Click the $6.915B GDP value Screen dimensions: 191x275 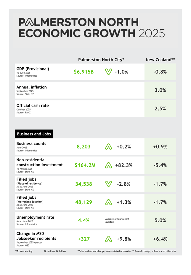tap(84, 72)
